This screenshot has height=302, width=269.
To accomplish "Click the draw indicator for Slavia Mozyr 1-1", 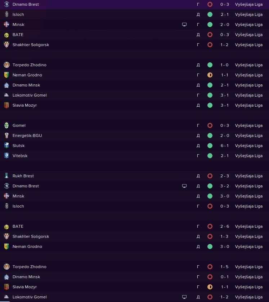I will point(210,287).
